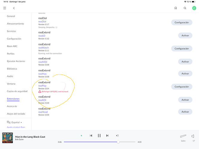
Task: Activate the rooMax extension
Action: coord(185,74)
